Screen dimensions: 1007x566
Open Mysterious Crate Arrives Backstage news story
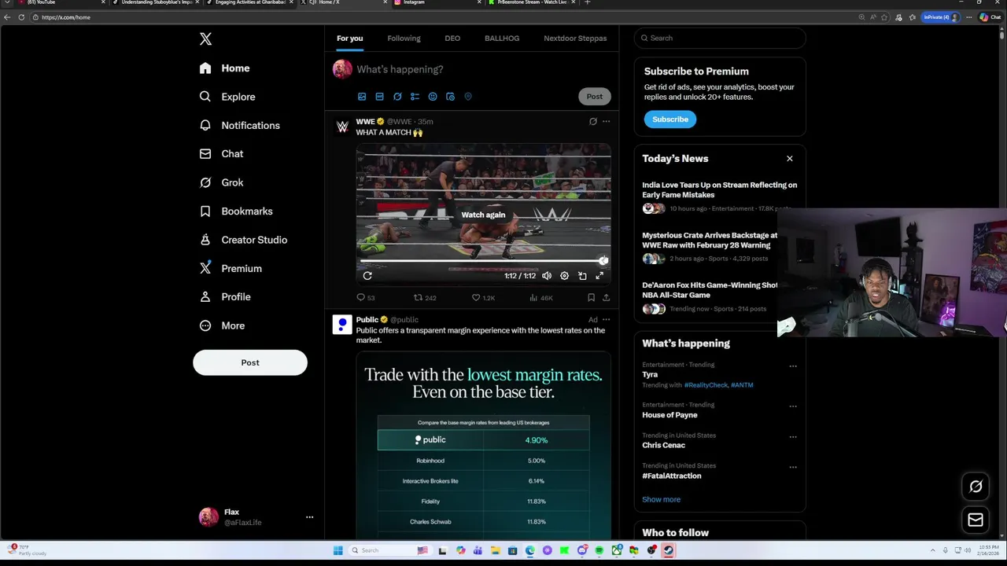[x=710, y=240]
